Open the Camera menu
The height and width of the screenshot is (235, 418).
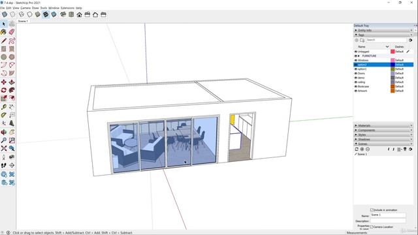25,8
